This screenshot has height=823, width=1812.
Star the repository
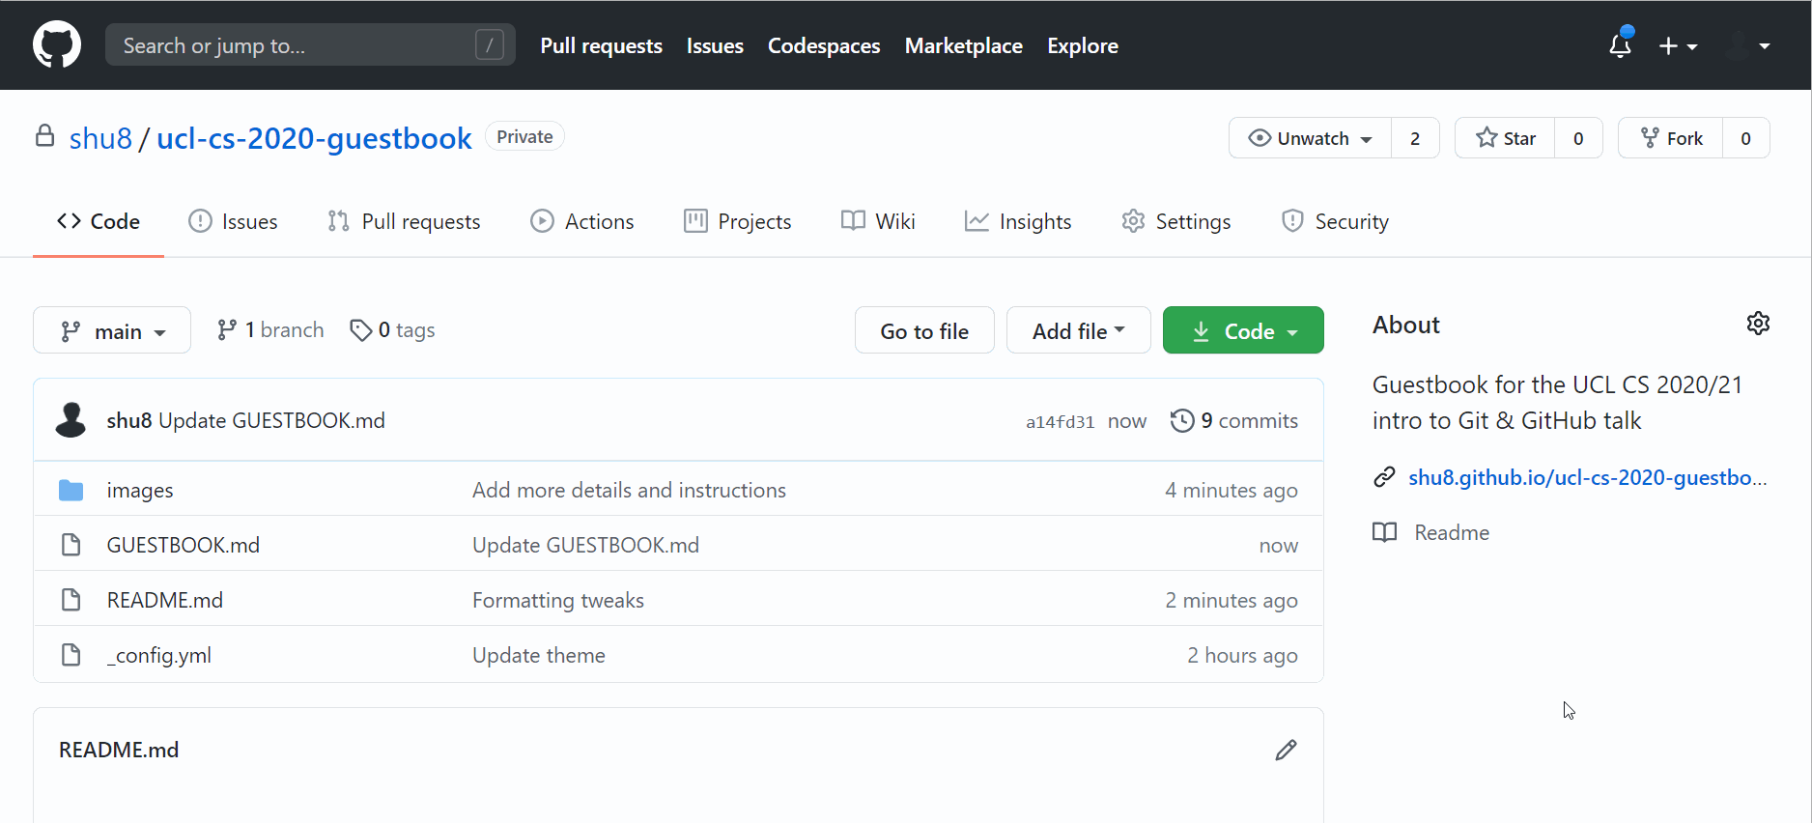click(1505, 138)
